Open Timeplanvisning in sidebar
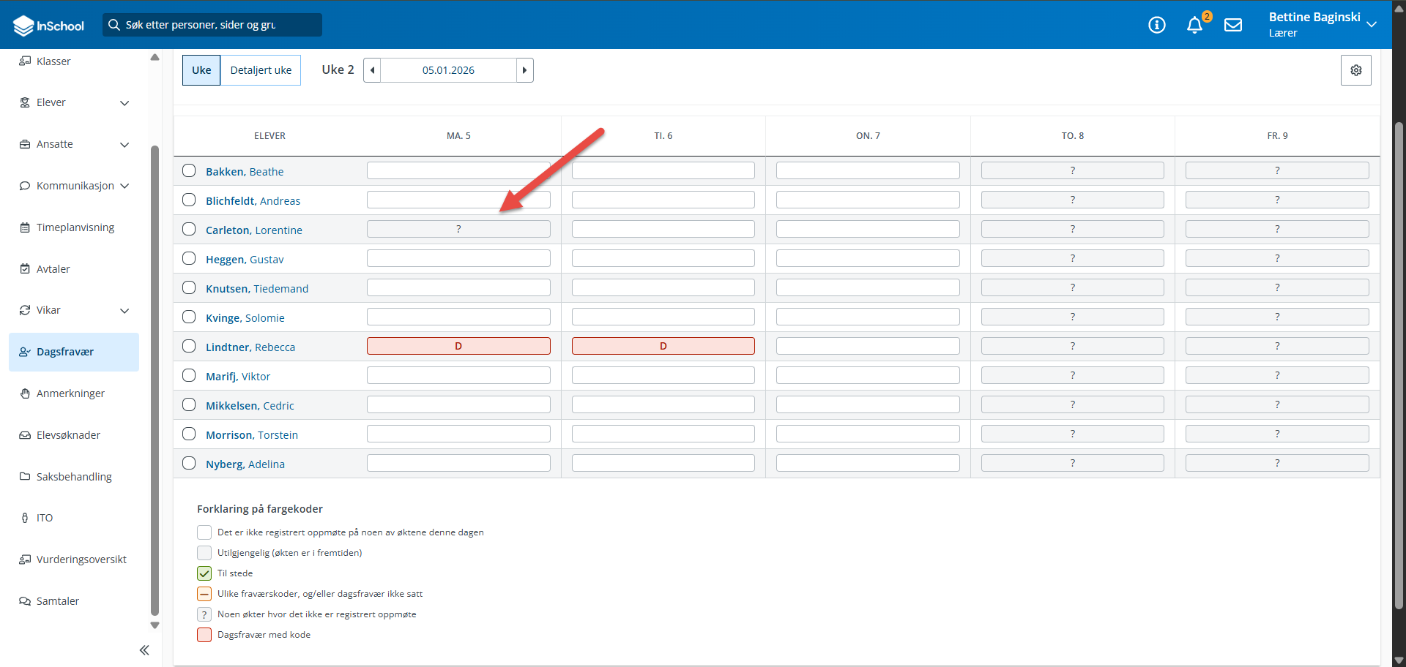Image resolution: width=1406 pixels, height=667 pixels. (74, 227)
